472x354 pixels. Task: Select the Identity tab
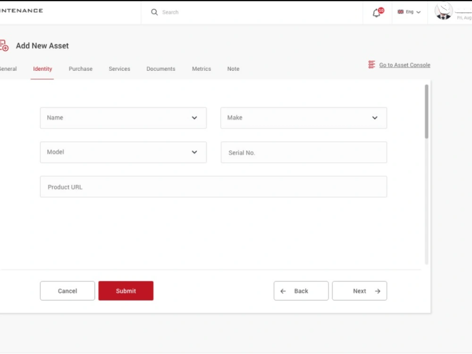pyautogui.click(x=42, y=69)
